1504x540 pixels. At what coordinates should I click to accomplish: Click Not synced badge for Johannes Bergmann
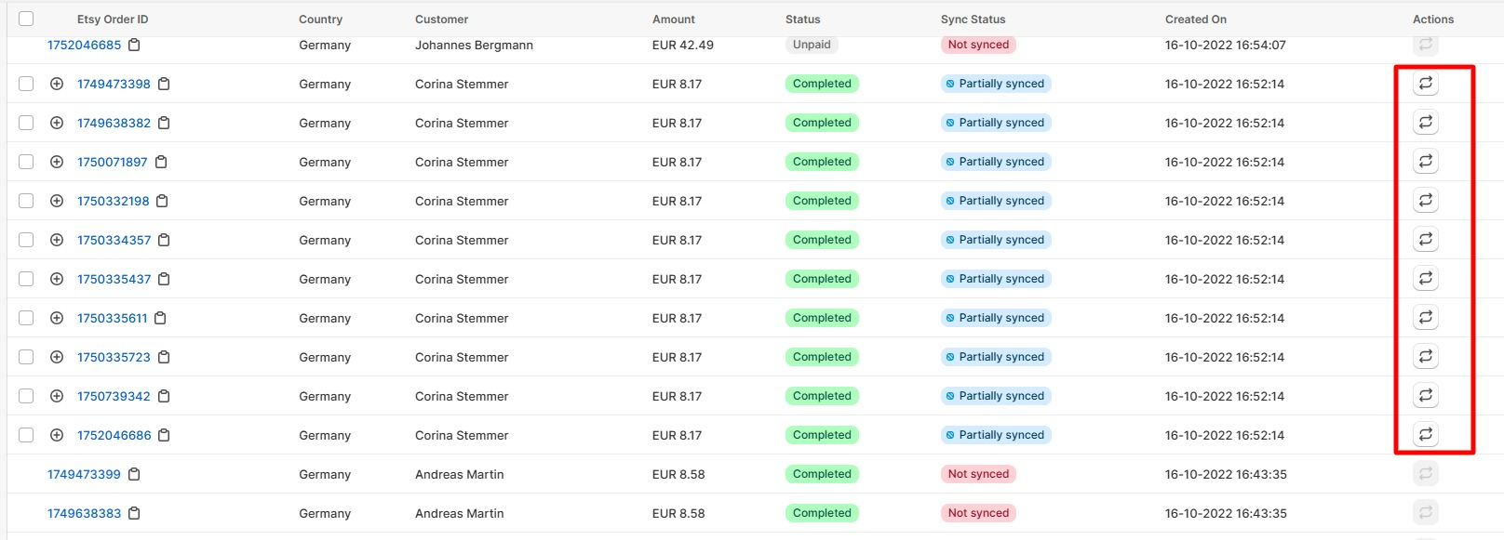click(x=978, y=45)
